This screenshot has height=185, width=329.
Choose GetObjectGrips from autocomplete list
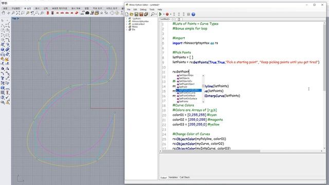186,76
